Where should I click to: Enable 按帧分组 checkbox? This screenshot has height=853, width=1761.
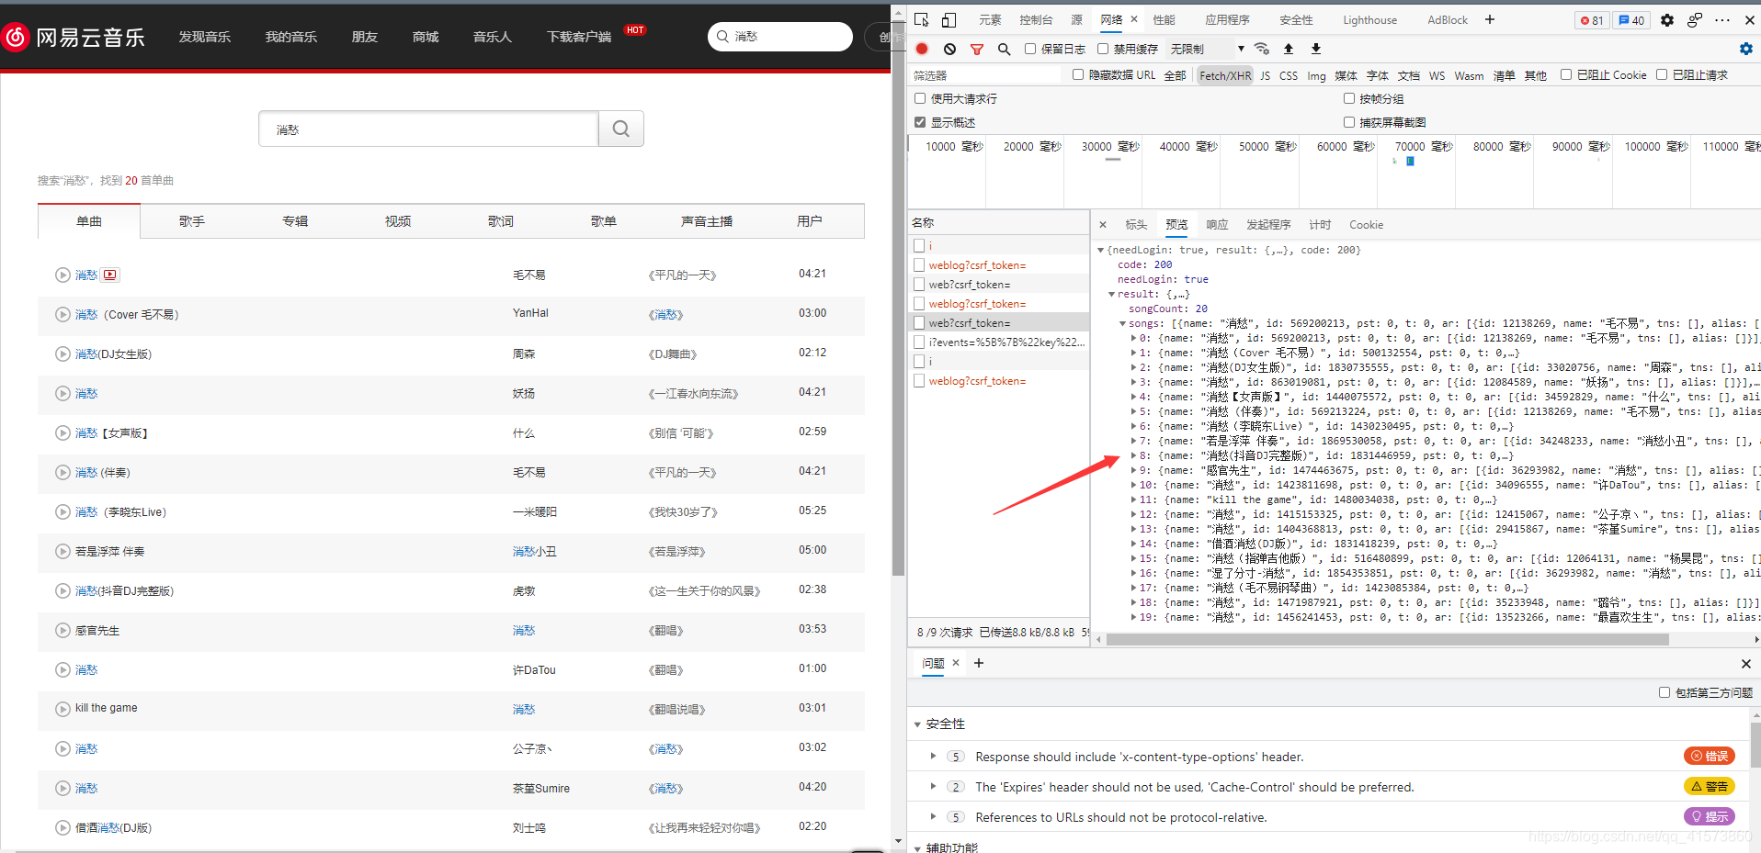click(1349, 98)
